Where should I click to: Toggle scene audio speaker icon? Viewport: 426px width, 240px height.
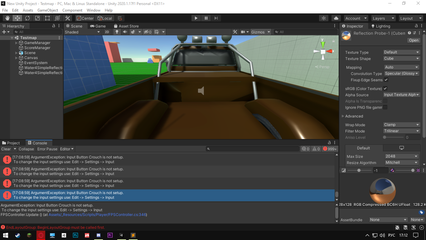(125, 32)
